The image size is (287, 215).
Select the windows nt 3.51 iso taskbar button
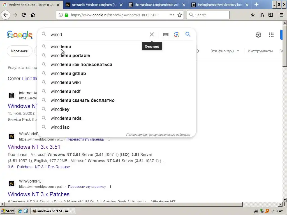(53, 211)
